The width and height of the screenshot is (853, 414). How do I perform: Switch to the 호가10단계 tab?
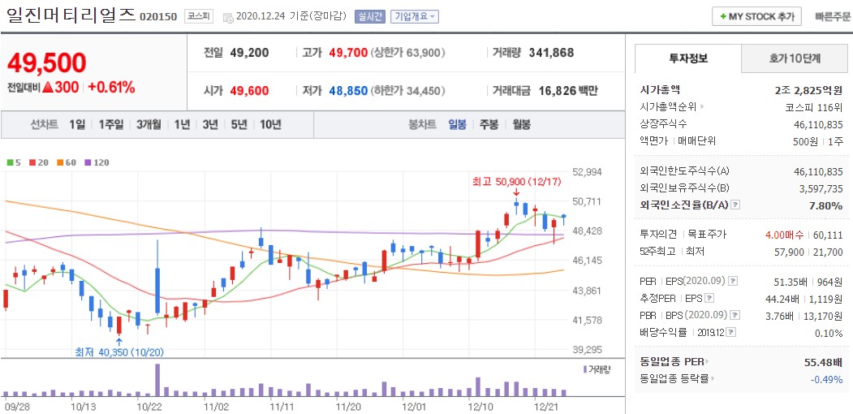[x=795, y=58]
